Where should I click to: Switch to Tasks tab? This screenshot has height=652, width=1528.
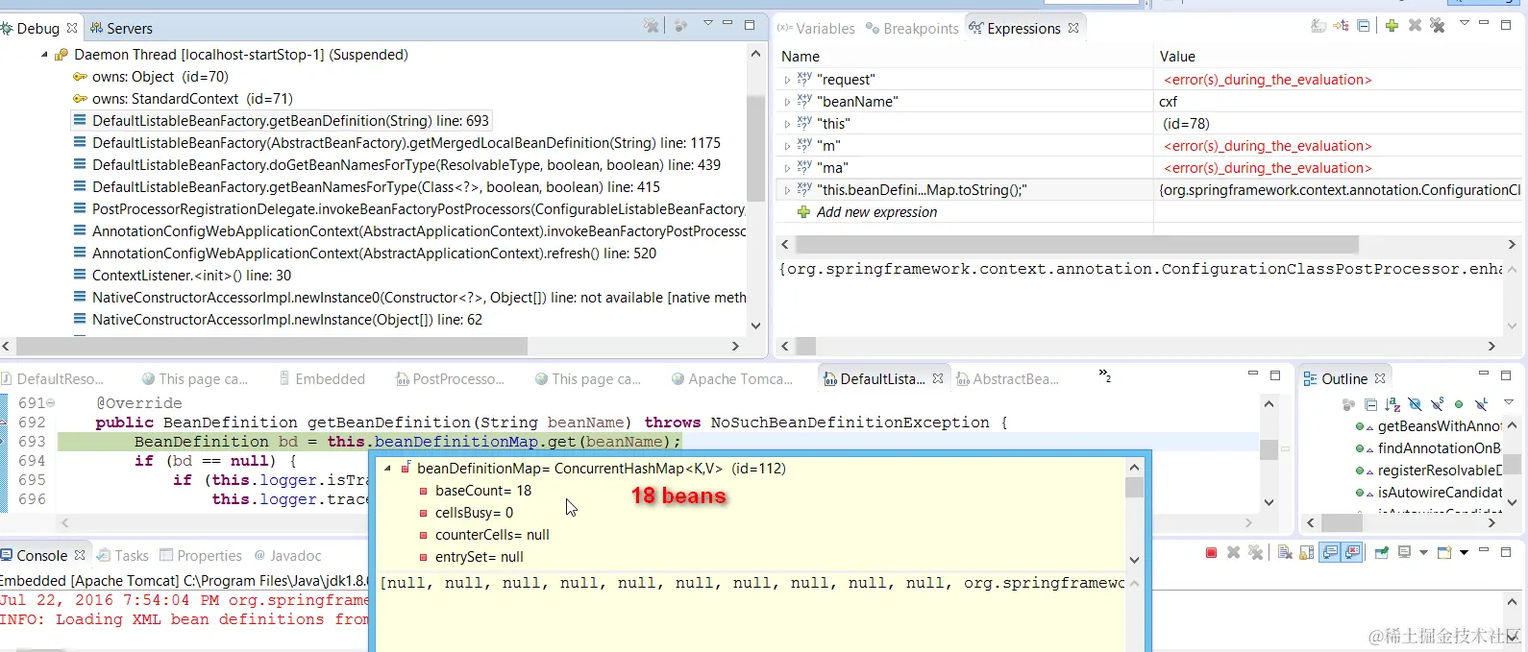point(123,556)
